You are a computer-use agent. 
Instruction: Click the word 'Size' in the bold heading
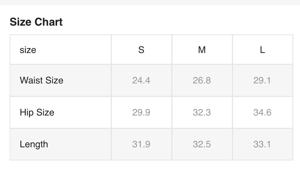click(x=21, y=22)
